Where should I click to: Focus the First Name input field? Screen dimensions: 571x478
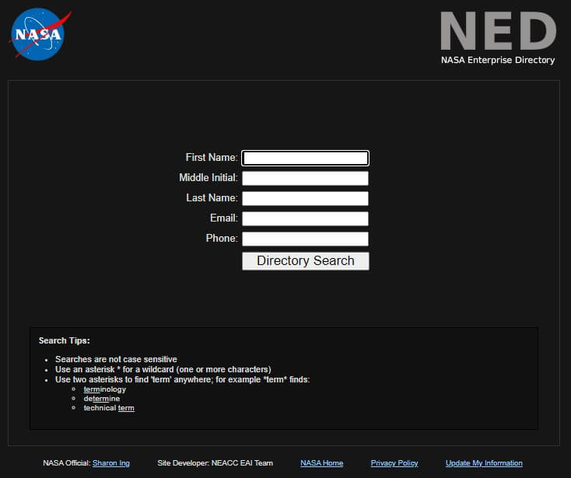click(305, 158)
